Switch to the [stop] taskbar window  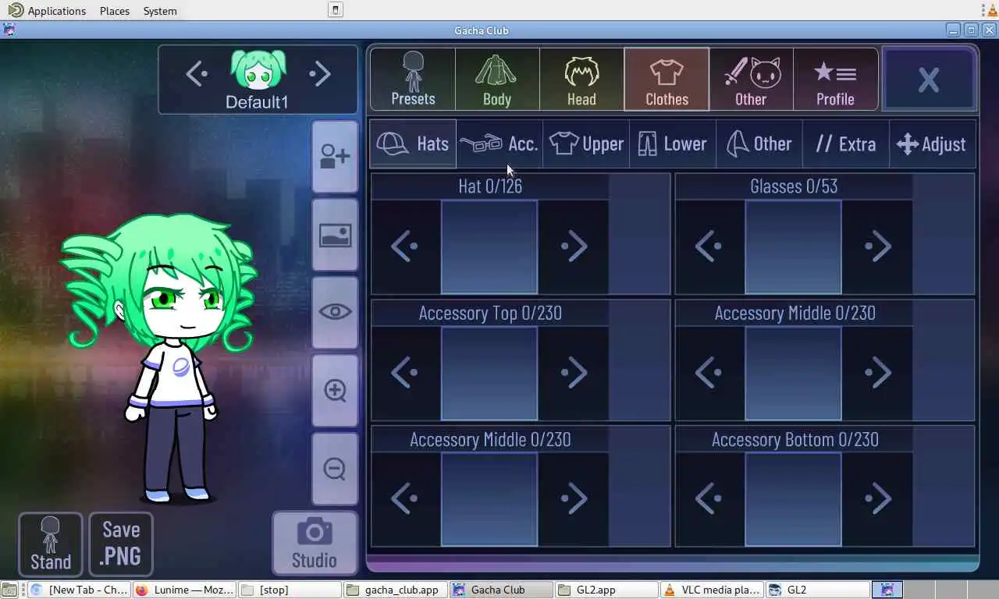[290, 590]
